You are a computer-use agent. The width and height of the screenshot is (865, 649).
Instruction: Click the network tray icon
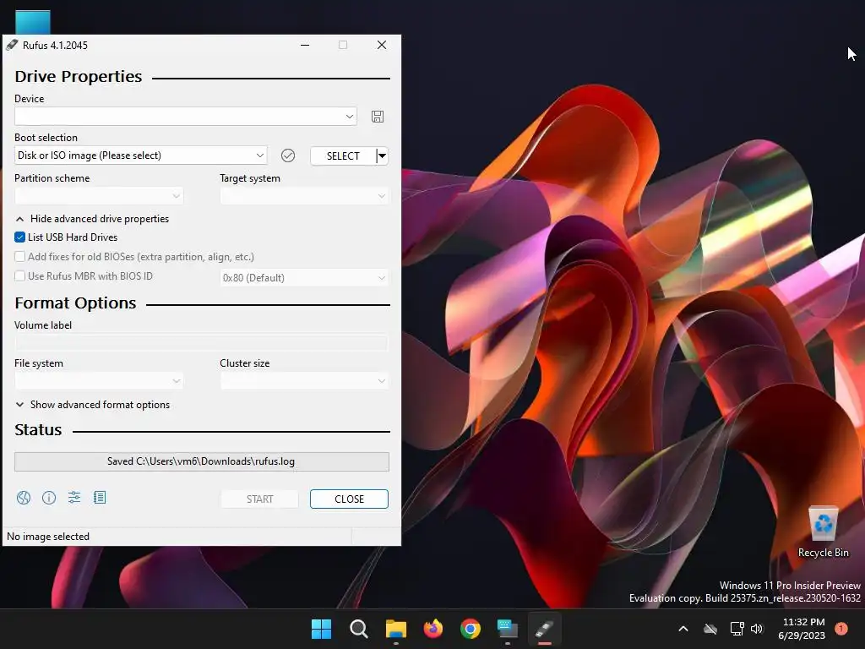[737, 629]
